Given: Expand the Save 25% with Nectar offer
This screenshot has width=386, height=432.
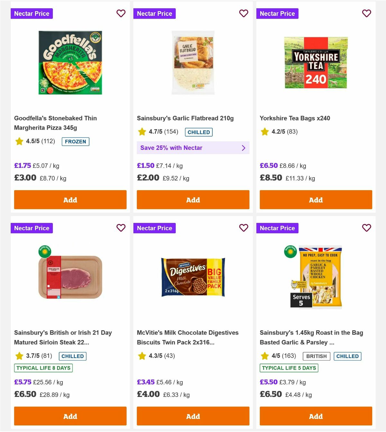Looking at the screenshot, I should [193, 148].
